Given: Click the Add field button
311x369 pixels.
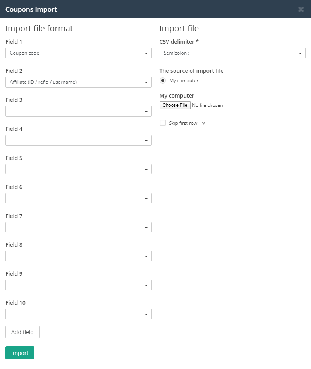Looking at the screenshot, I should point(22,332).
